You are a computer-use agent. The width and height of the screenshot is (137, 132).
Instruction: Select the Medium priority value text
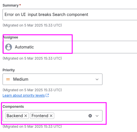tap(21, 79)
